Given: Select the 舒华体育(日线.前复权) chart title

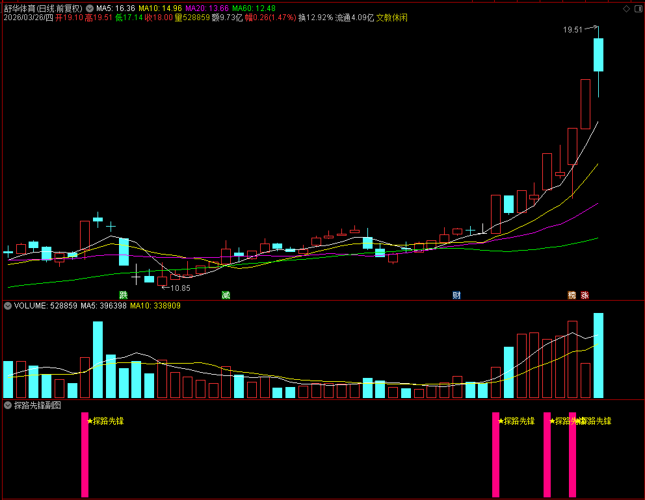Looking at the screenshot, I should click(43, 8).
